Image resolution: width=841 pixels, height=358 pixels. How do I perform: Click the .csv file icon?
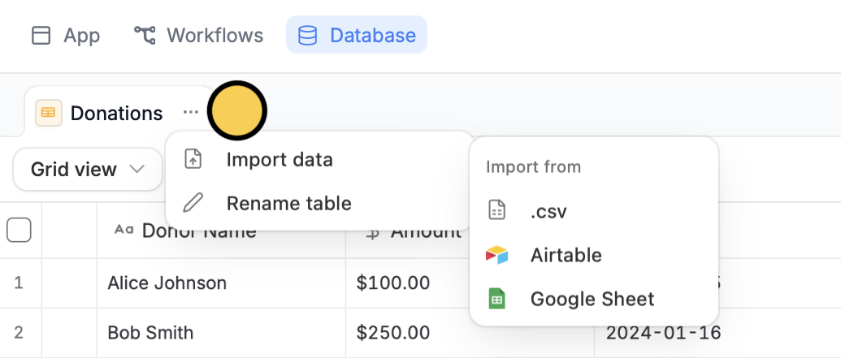pyautogui.click(x=496, y=211)
